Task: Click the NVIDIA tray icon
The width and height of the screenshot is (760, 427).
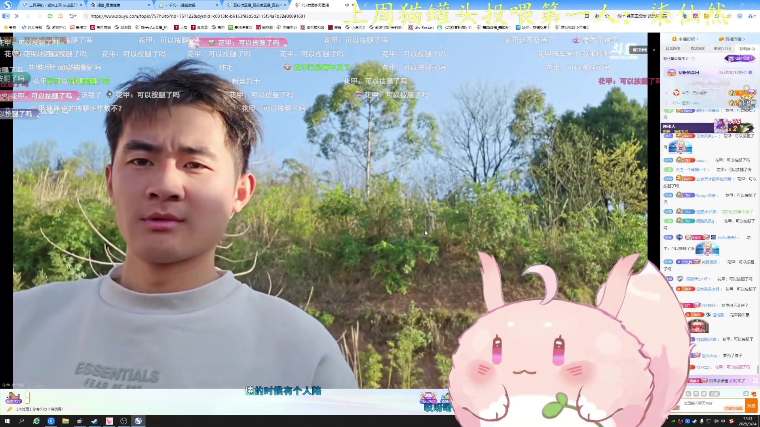Action: 673,421
